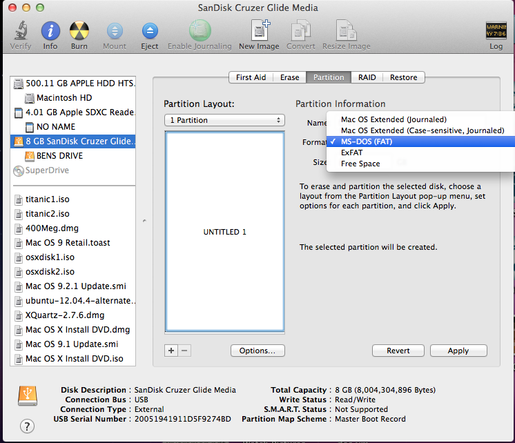Choose Free Space format option
515x443 pixels.
coord(420,164)
